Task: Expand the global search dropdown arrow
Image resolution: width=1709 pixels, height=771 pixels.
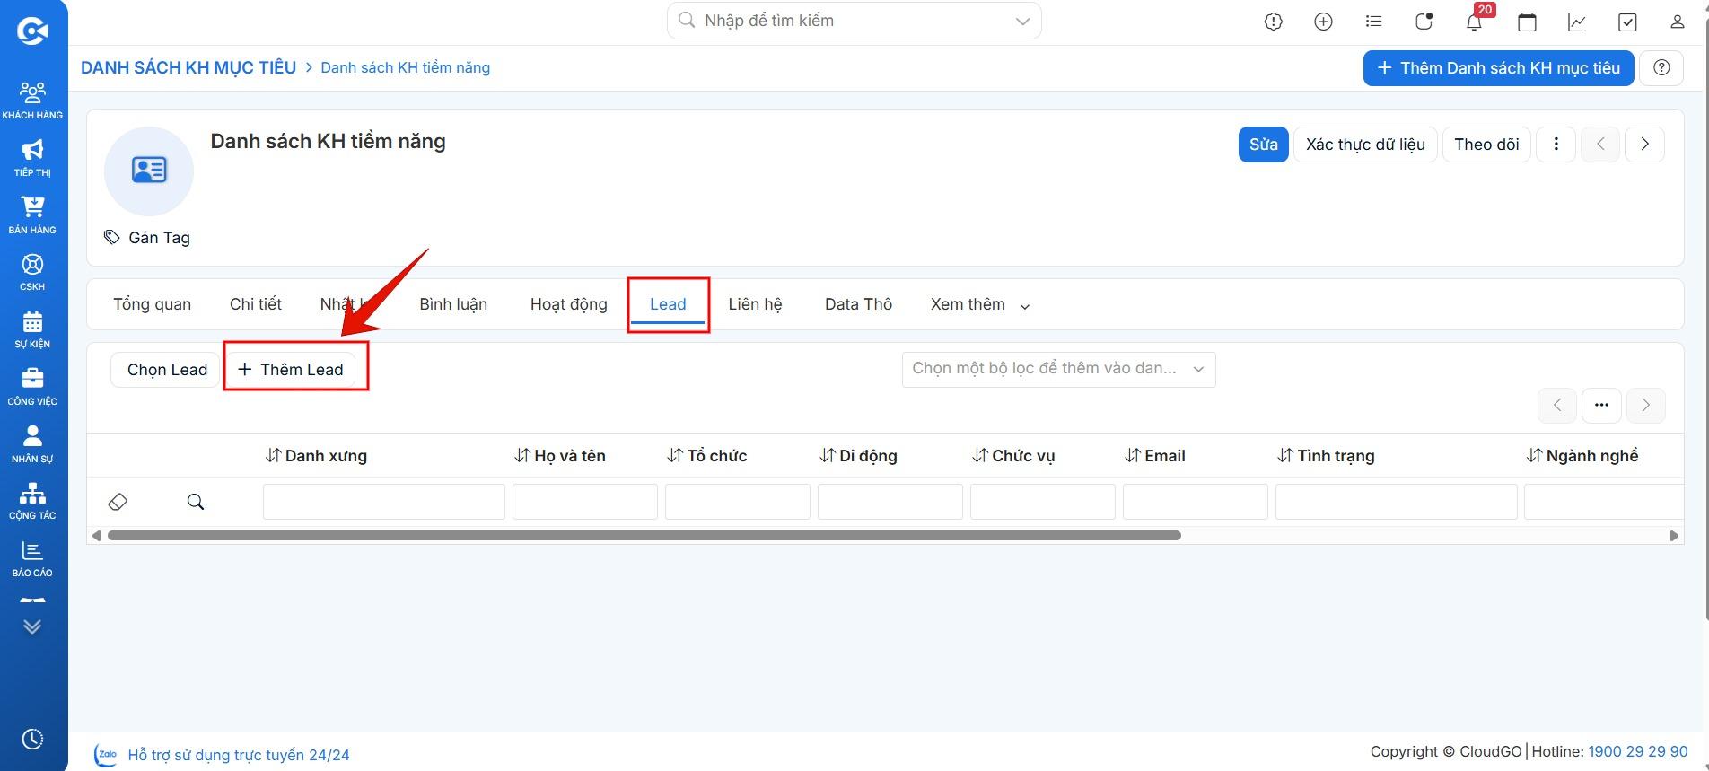Action: (1022, 21)
